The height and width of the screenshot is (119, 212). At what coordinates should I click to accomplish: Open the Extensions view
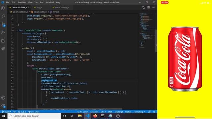[x=3, y=41]
